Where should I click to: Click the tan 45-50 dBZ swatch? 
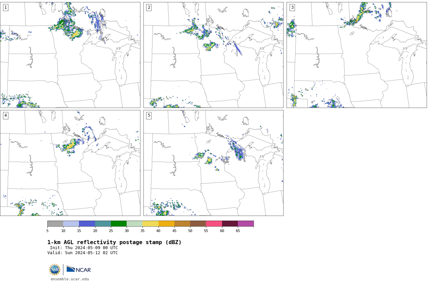pyautogui.click(x=182, y=224)
